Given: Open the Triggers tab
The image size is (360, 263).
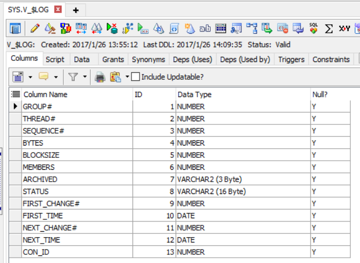Looking at the screenshot, I should (x=291, y=59).
